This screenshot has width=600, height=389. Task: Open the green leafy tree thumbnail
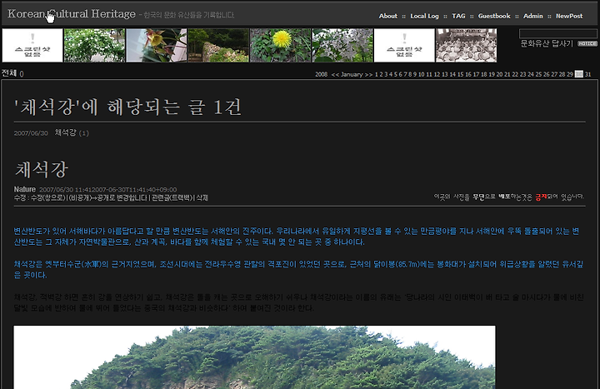click(94, 45)
